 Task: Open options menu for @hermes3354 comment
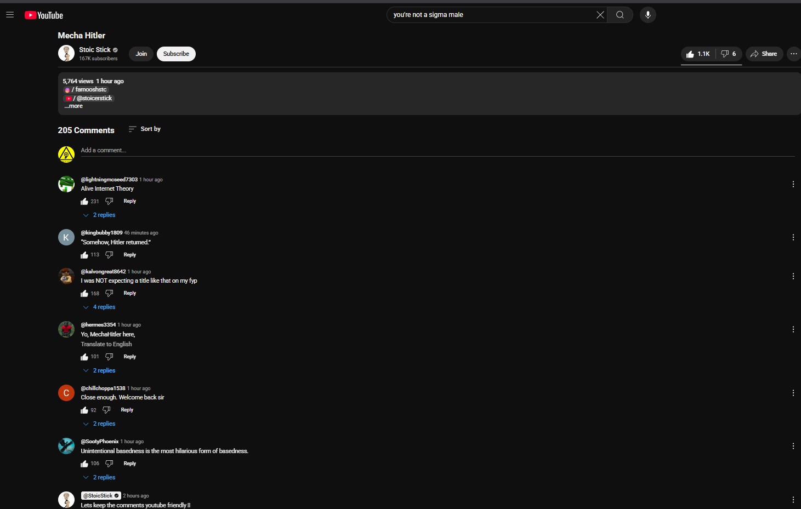[793, 329]
